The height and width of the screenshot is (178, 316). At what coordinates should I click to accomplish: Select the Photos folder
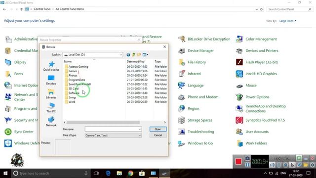point(71,76)
